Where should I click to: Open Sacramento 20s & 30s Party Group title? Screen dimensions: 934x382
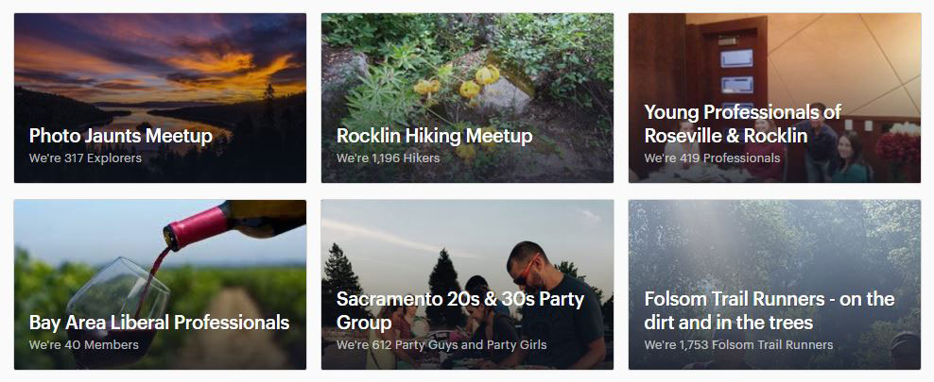459,310
